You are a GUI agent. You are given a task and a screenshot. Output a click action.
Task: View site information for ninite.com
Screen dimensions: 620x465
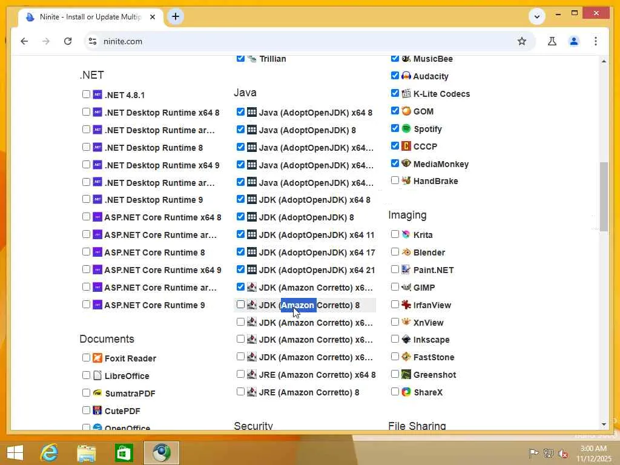[93, 41]
